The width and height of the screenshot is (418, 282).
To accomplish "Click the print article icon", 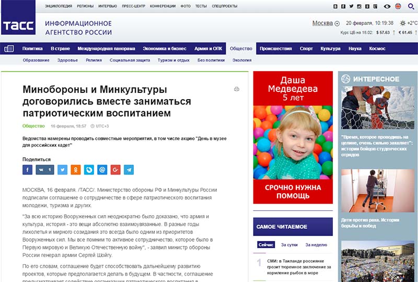I will [237, 89].
